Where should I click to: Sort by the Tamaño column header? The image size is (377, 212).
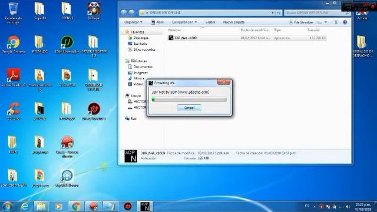click(313, 30)
